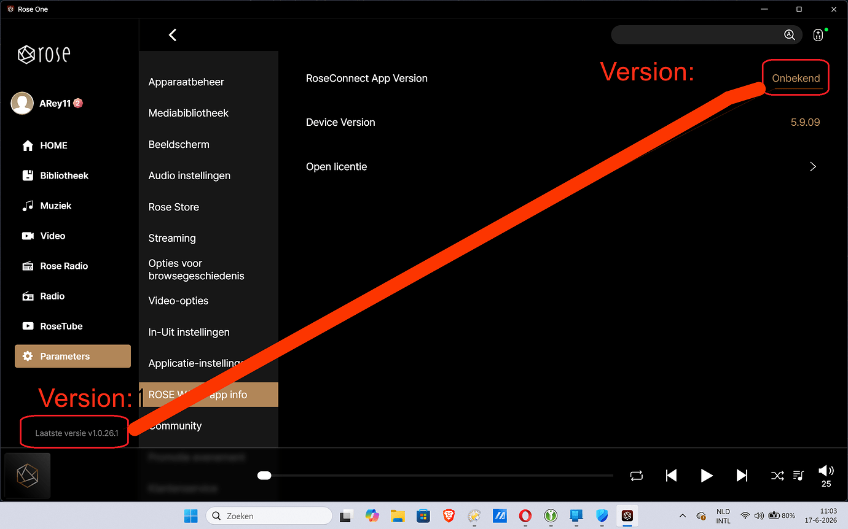Click the Open licentie row label

point(336,167)
